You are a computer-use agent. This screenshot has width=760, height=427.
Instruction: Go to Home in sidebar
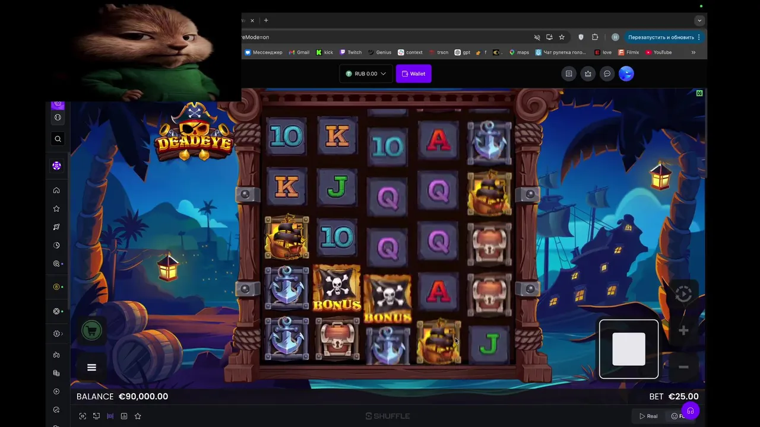click(56, 190)
